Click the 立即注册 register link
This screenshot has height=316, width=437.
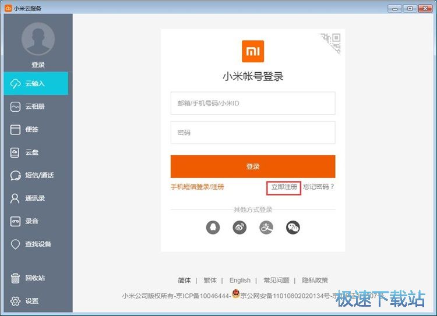pos(284,187)
